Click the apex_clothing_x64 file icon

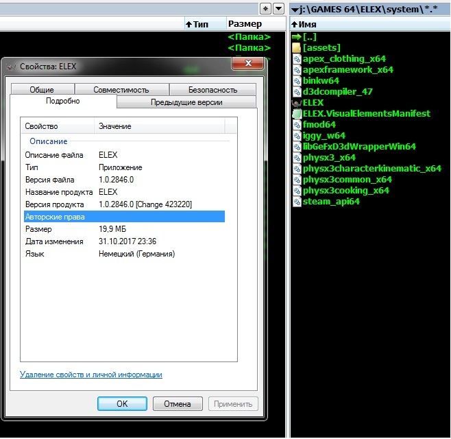click(297, 59)
